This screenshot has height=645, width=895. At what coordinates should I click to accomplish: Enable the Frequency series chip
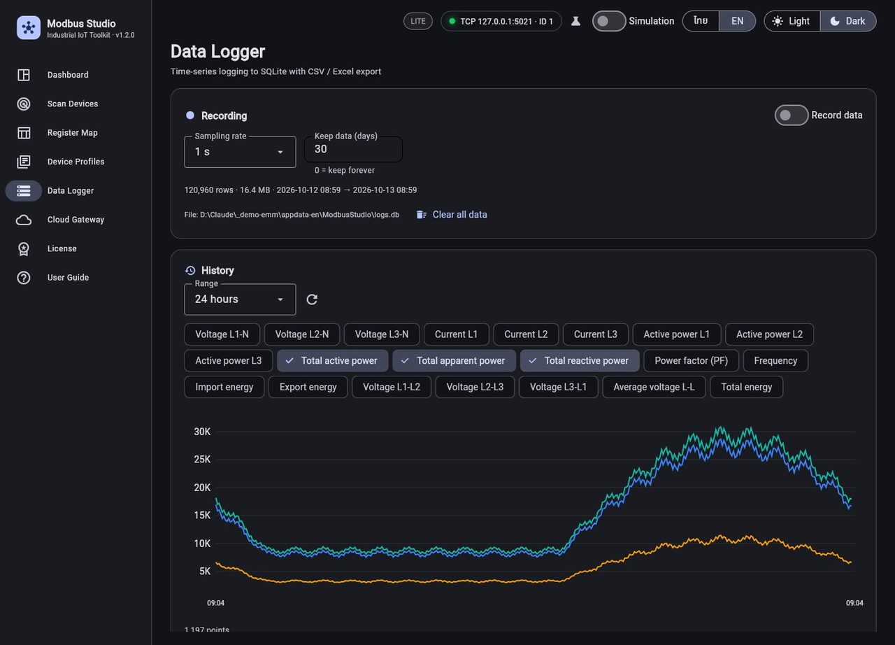pyautogui.click(x=775, y=361)
